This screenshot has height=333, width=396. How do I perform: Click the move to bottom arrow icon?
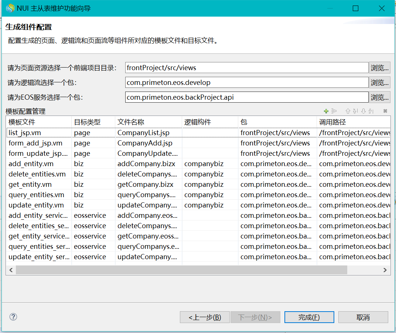371,111
